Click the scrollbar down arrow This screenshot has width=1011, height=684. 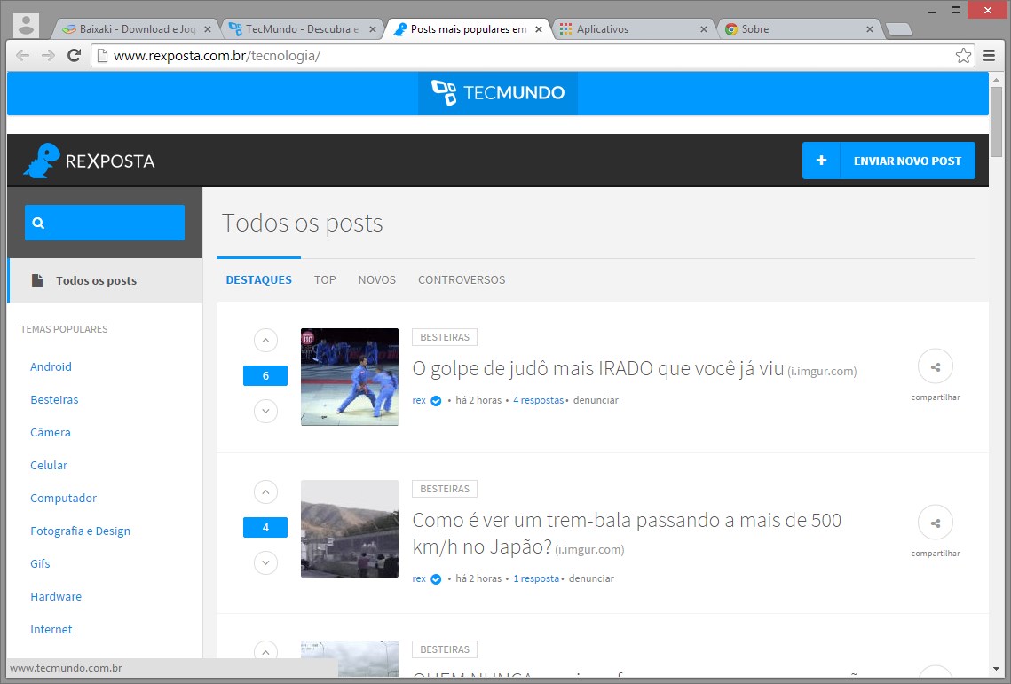996,669
